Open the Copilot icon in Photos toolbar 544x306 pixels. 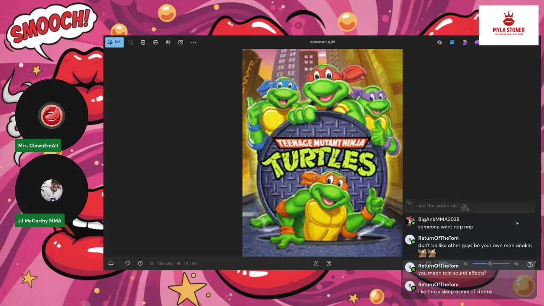click(439, 42)
